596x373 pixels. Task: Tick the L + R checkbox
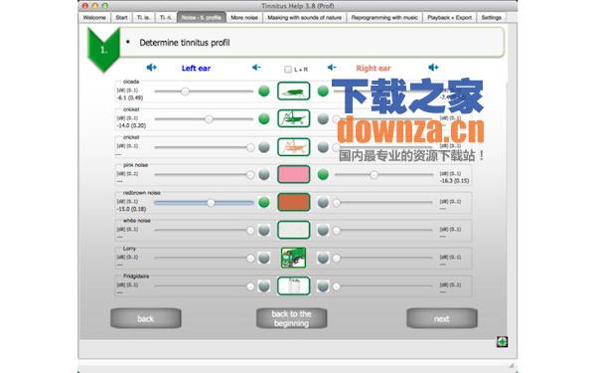288,70
